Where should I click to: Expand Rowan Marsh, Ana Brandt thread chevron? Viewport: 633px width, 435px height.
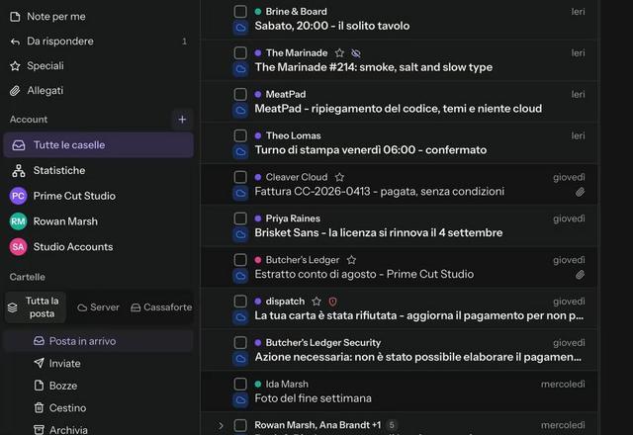tap(221, 425)
